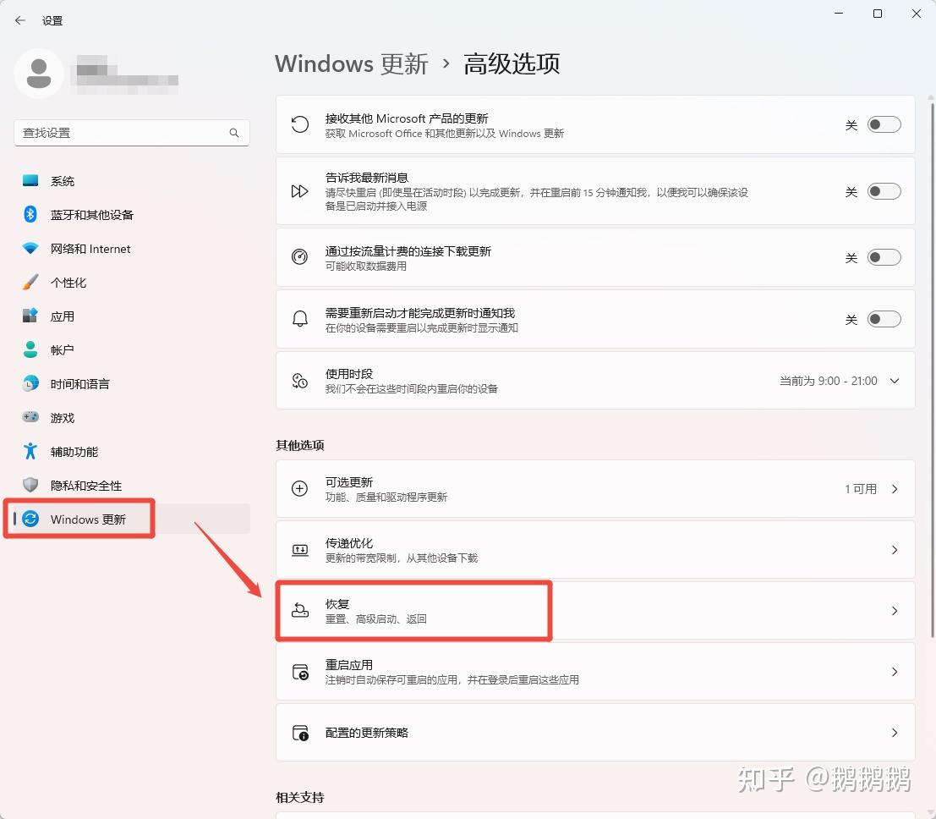The height and width of the screenshot is (819, 936).
Task: Click the 设置 window title
Action: click(x=52, y=20)
